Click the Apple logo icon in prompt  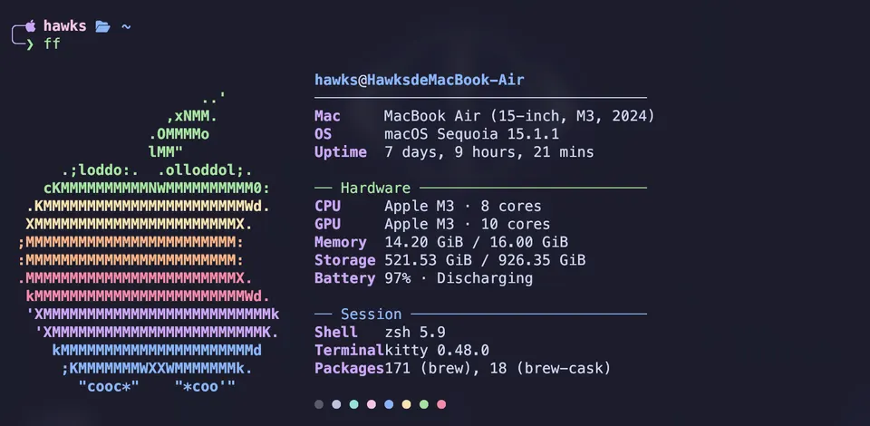[x=31, y=25]
